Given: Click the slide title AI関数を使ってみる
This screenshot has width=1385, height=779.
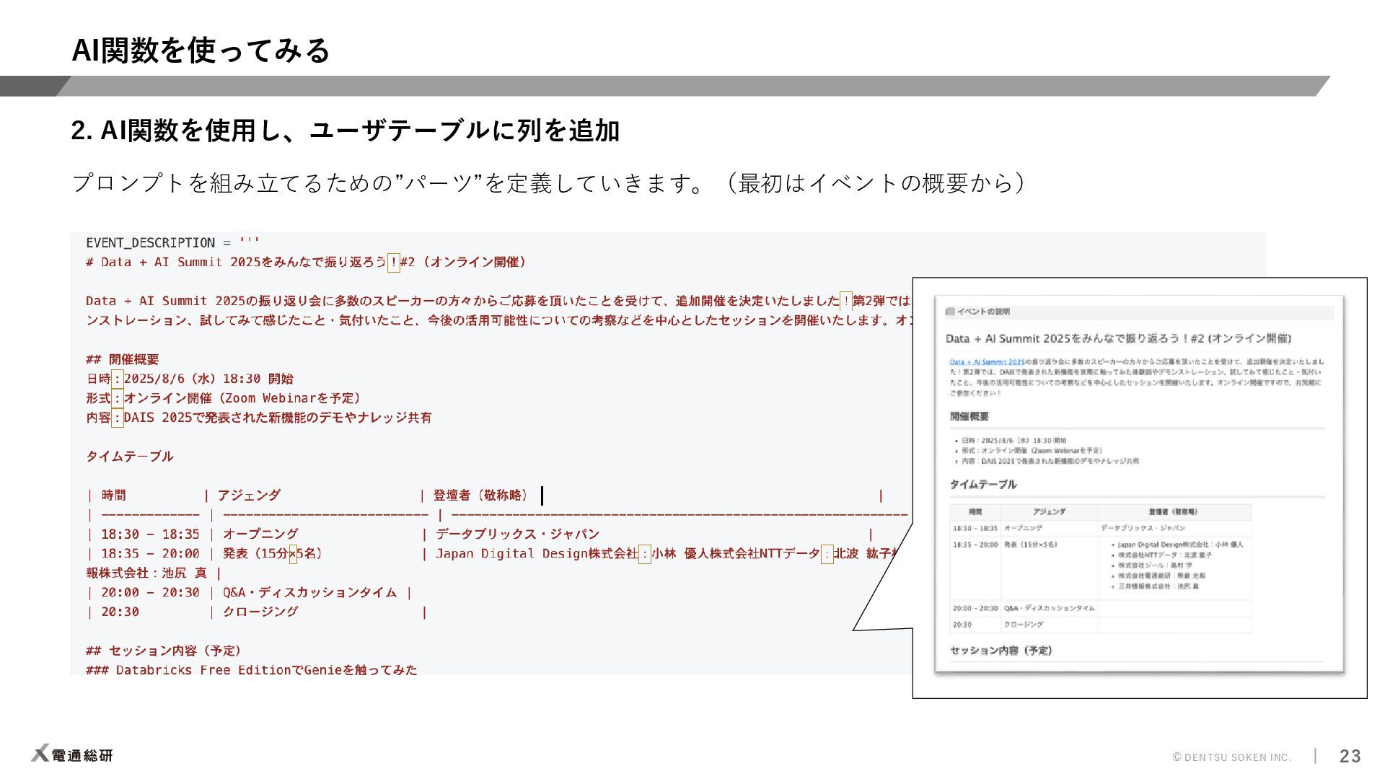Looking at the screenshot, I should (201, 50).
